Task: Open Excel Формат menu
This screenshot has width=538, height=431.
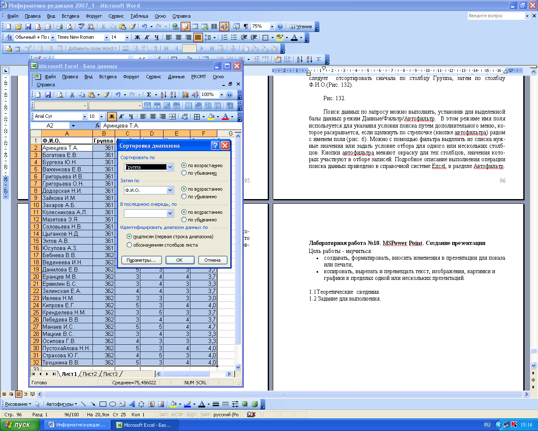Action: tap(131, 77)
